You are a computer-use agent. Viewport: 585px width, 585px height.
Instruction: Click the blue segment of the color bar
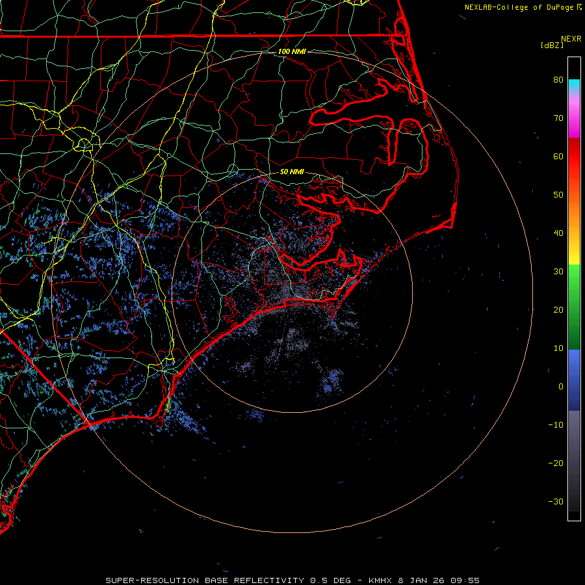point(574,380)
